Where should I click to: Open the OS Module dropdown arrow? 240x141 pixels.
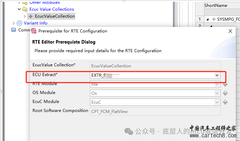217,93
